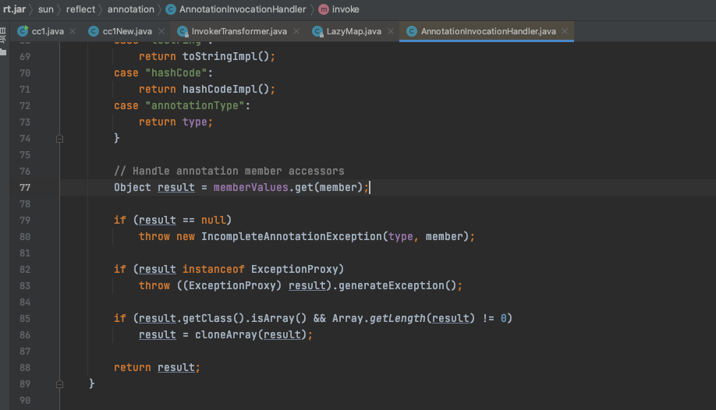Click AnnotationInvocationHandler in the breadcrumb
Image resolution: width=716 pixels, height=410 pixels.
(x=243, y=9)
